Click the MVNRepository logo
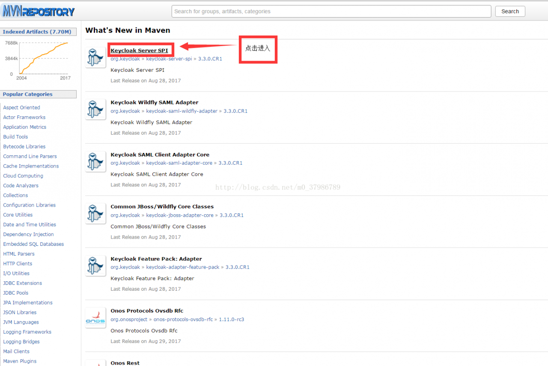This screenshot has height=366, width=548. 39,11
